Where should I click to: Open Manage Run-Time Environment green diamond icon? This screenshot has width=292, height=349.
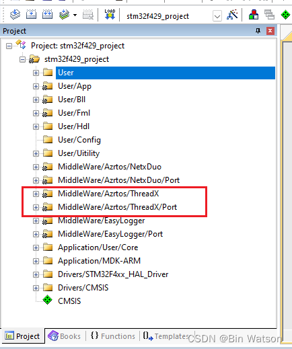pyautogui.click(x=285, y=15)
